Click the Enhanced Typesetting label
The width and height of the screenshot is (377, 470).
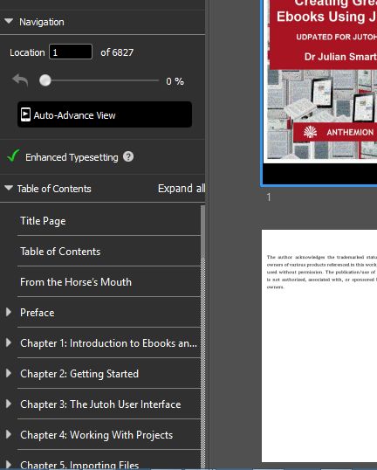[72, 157]
